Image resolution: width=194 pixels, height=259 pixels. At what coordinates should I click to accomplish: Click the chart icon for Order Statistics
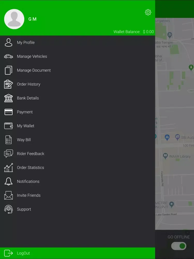9,168
